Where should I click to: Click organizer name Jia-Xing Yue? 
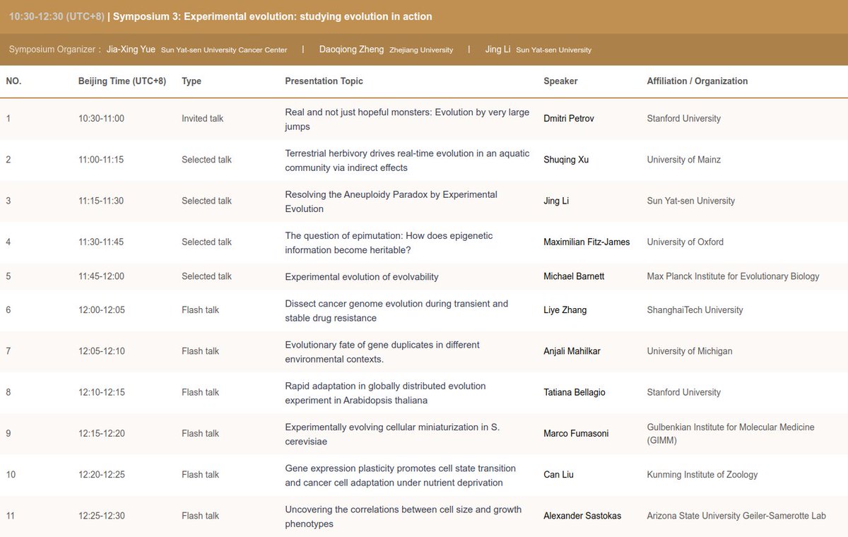click(131, 49)
